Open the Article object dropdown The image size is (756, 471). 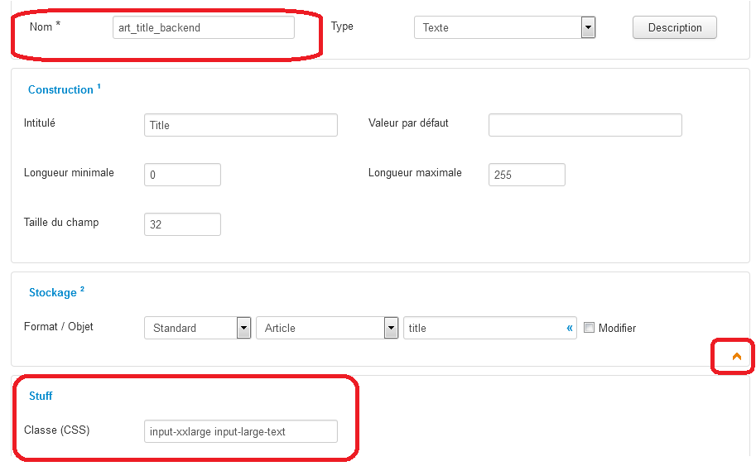(x=327, y=328)
